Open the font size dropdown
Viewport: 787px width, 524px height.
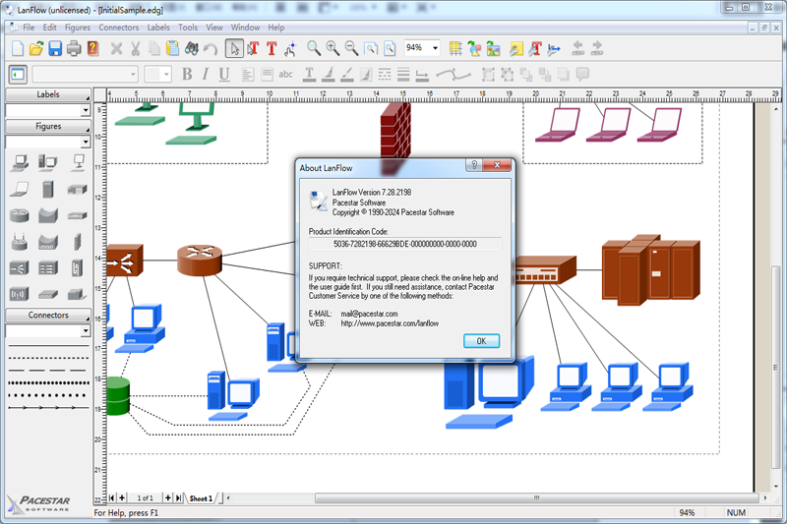pos(166,75)
